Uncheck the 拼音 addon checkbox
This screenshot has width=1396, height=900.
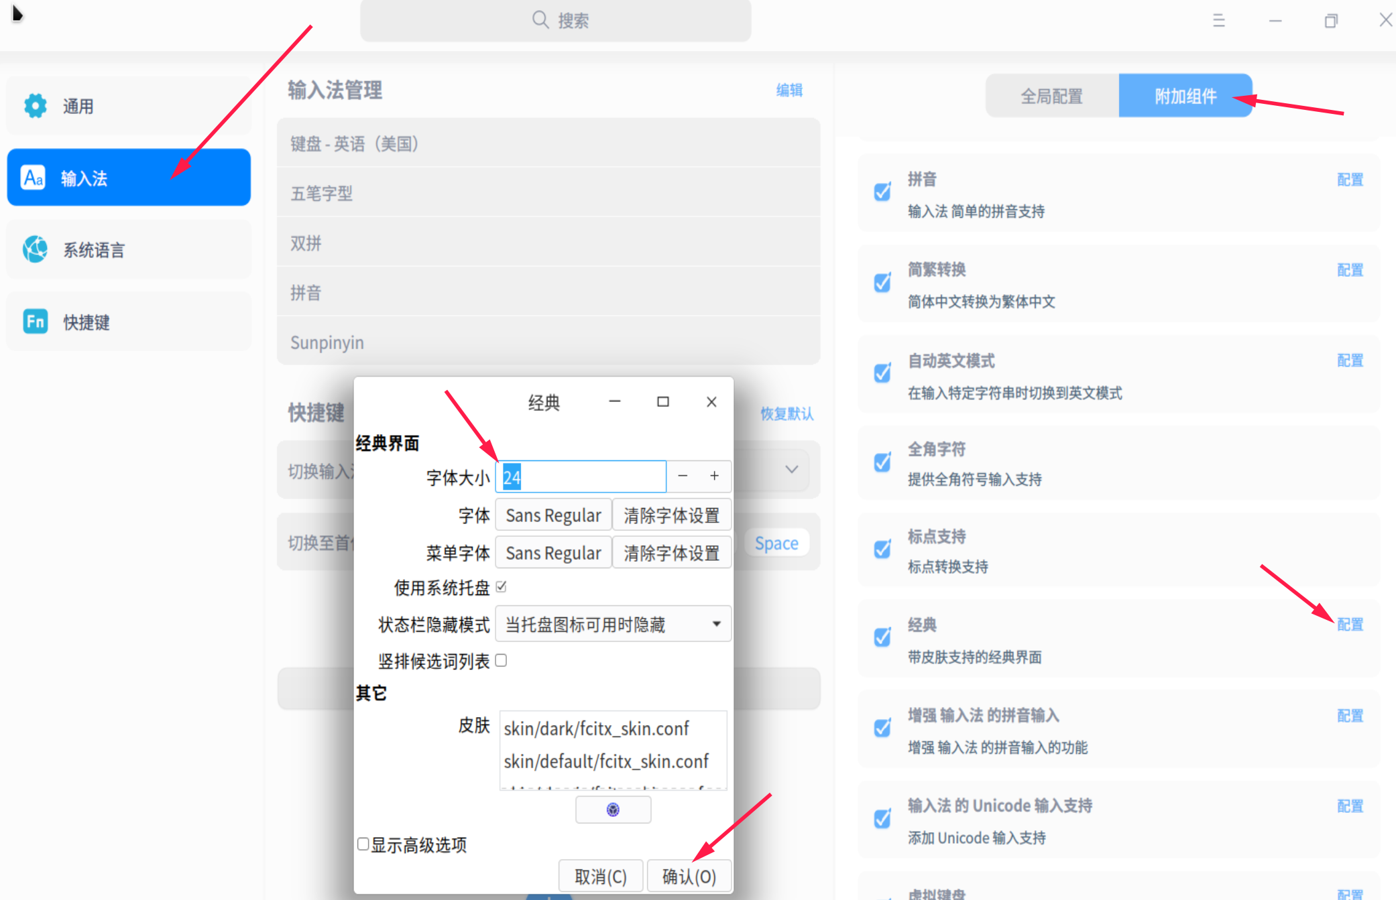pyautogui.click(x=882, y=192)
